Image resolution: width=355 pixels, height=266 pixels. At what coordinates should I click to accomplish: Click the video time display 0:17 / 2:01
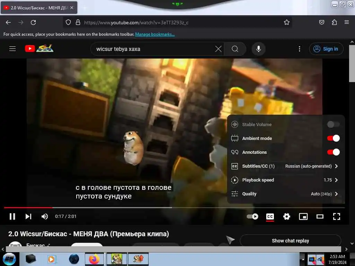coord(66,216)
